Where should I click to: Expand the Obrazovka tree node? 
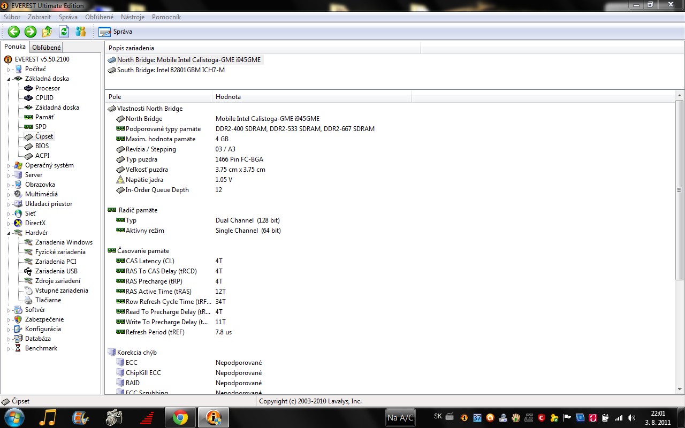[x=9, y=185]
